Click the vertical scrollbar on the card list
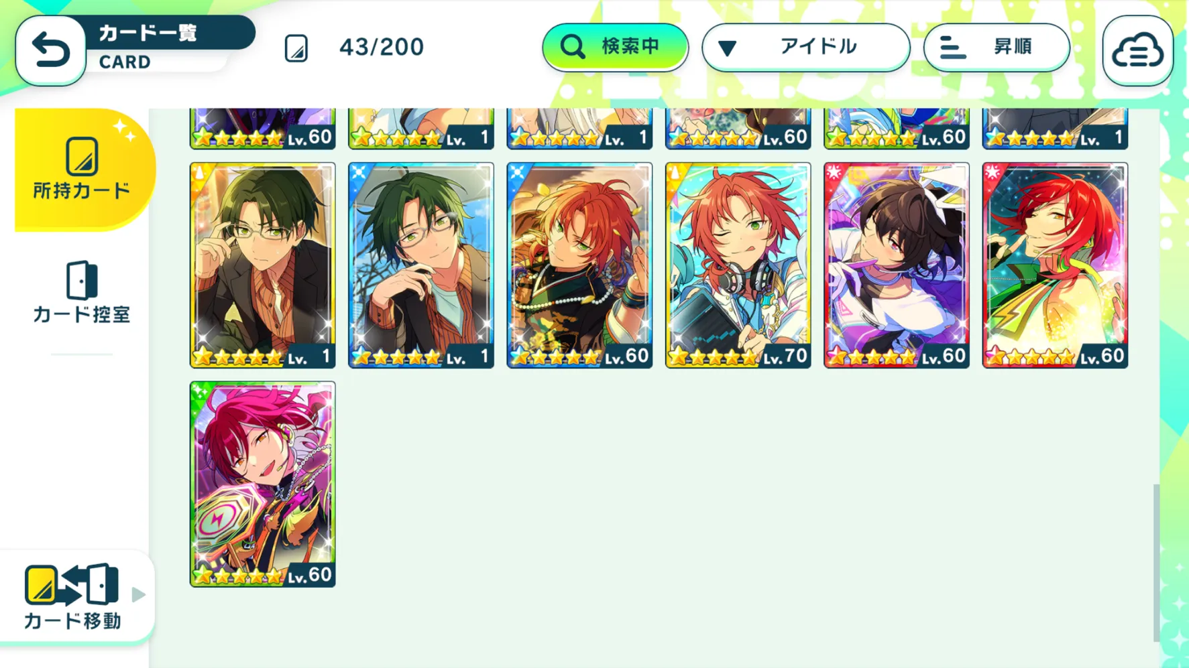Image resolution: width=1189 pixels, height=668 pixels. click(1156, 563)
